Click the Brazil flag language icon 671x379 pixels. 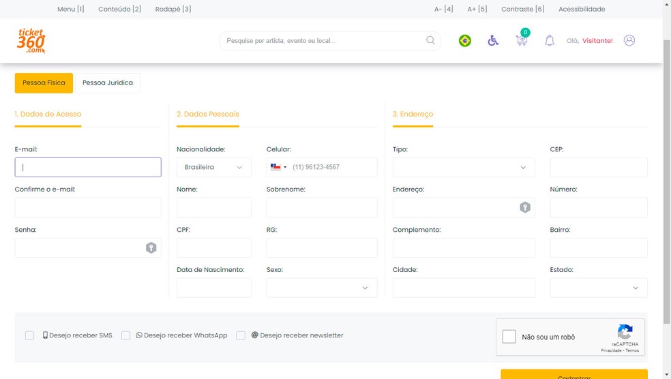tap(465, 41)
